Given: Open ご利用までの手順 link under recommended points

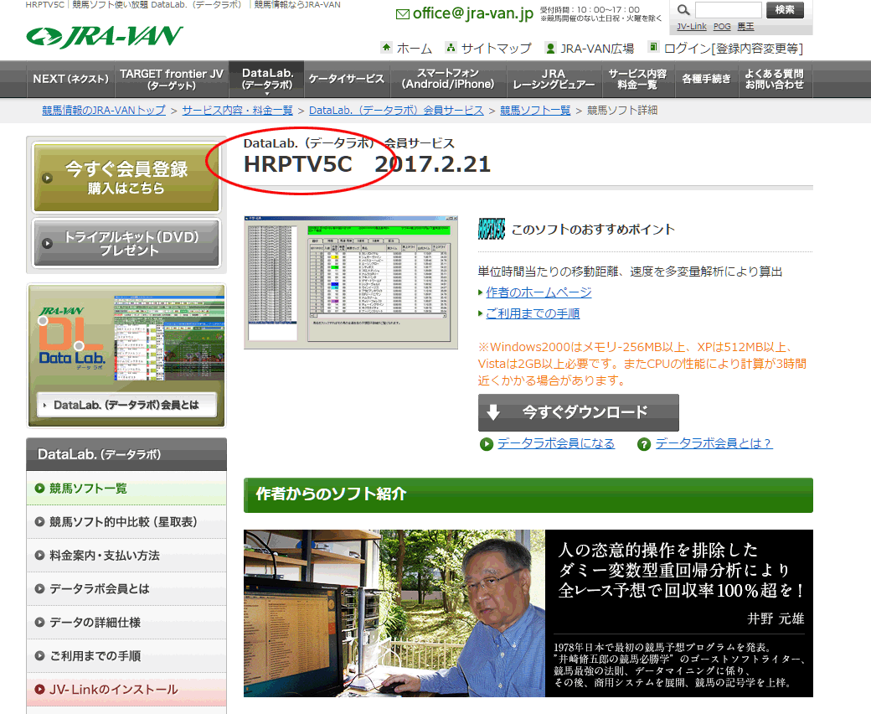Looking at the screenshot, I should pyautogui.click(x=533, y=313).
